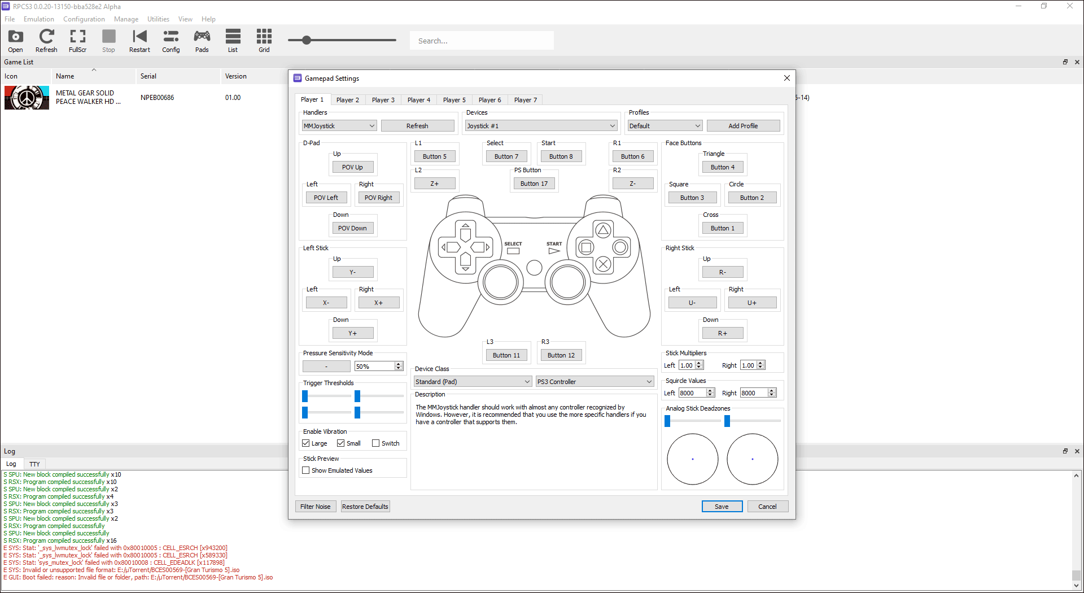Float the Game List panel
This screenshot has height=593, width=1084.
point(1065,62)
